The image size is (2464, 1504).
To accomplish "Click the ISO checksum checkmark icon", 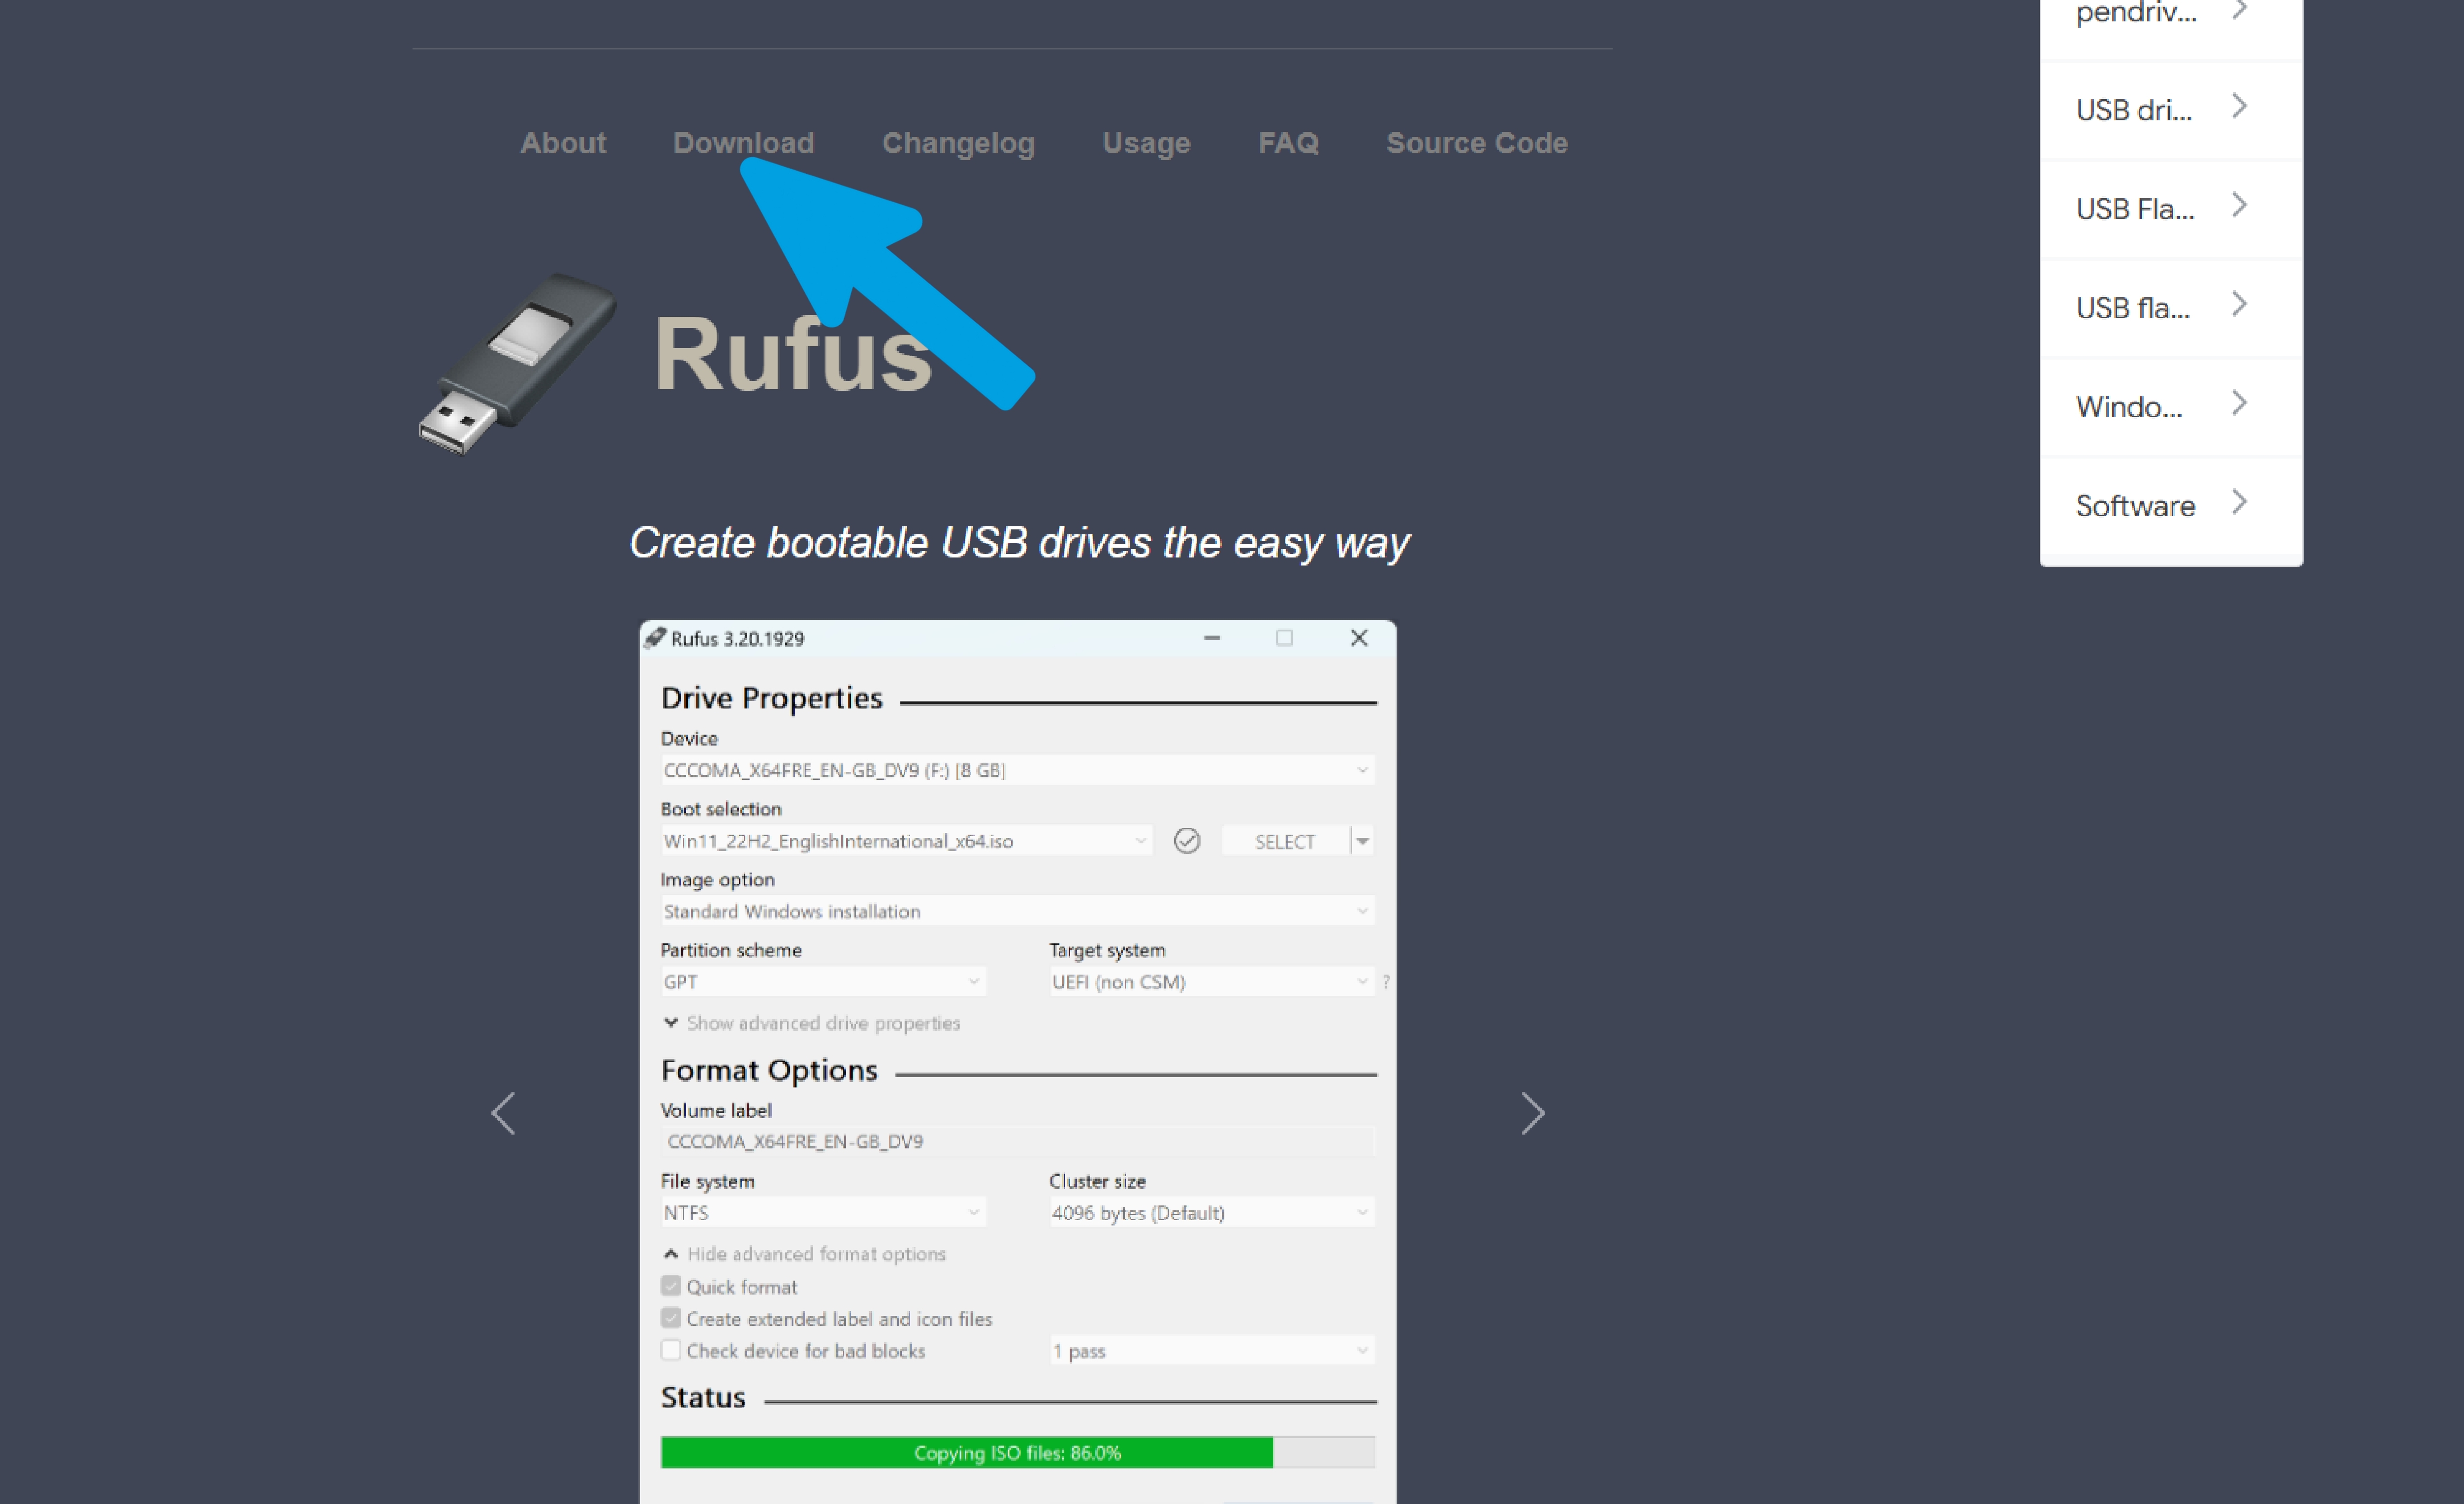I will [1186, 841].
